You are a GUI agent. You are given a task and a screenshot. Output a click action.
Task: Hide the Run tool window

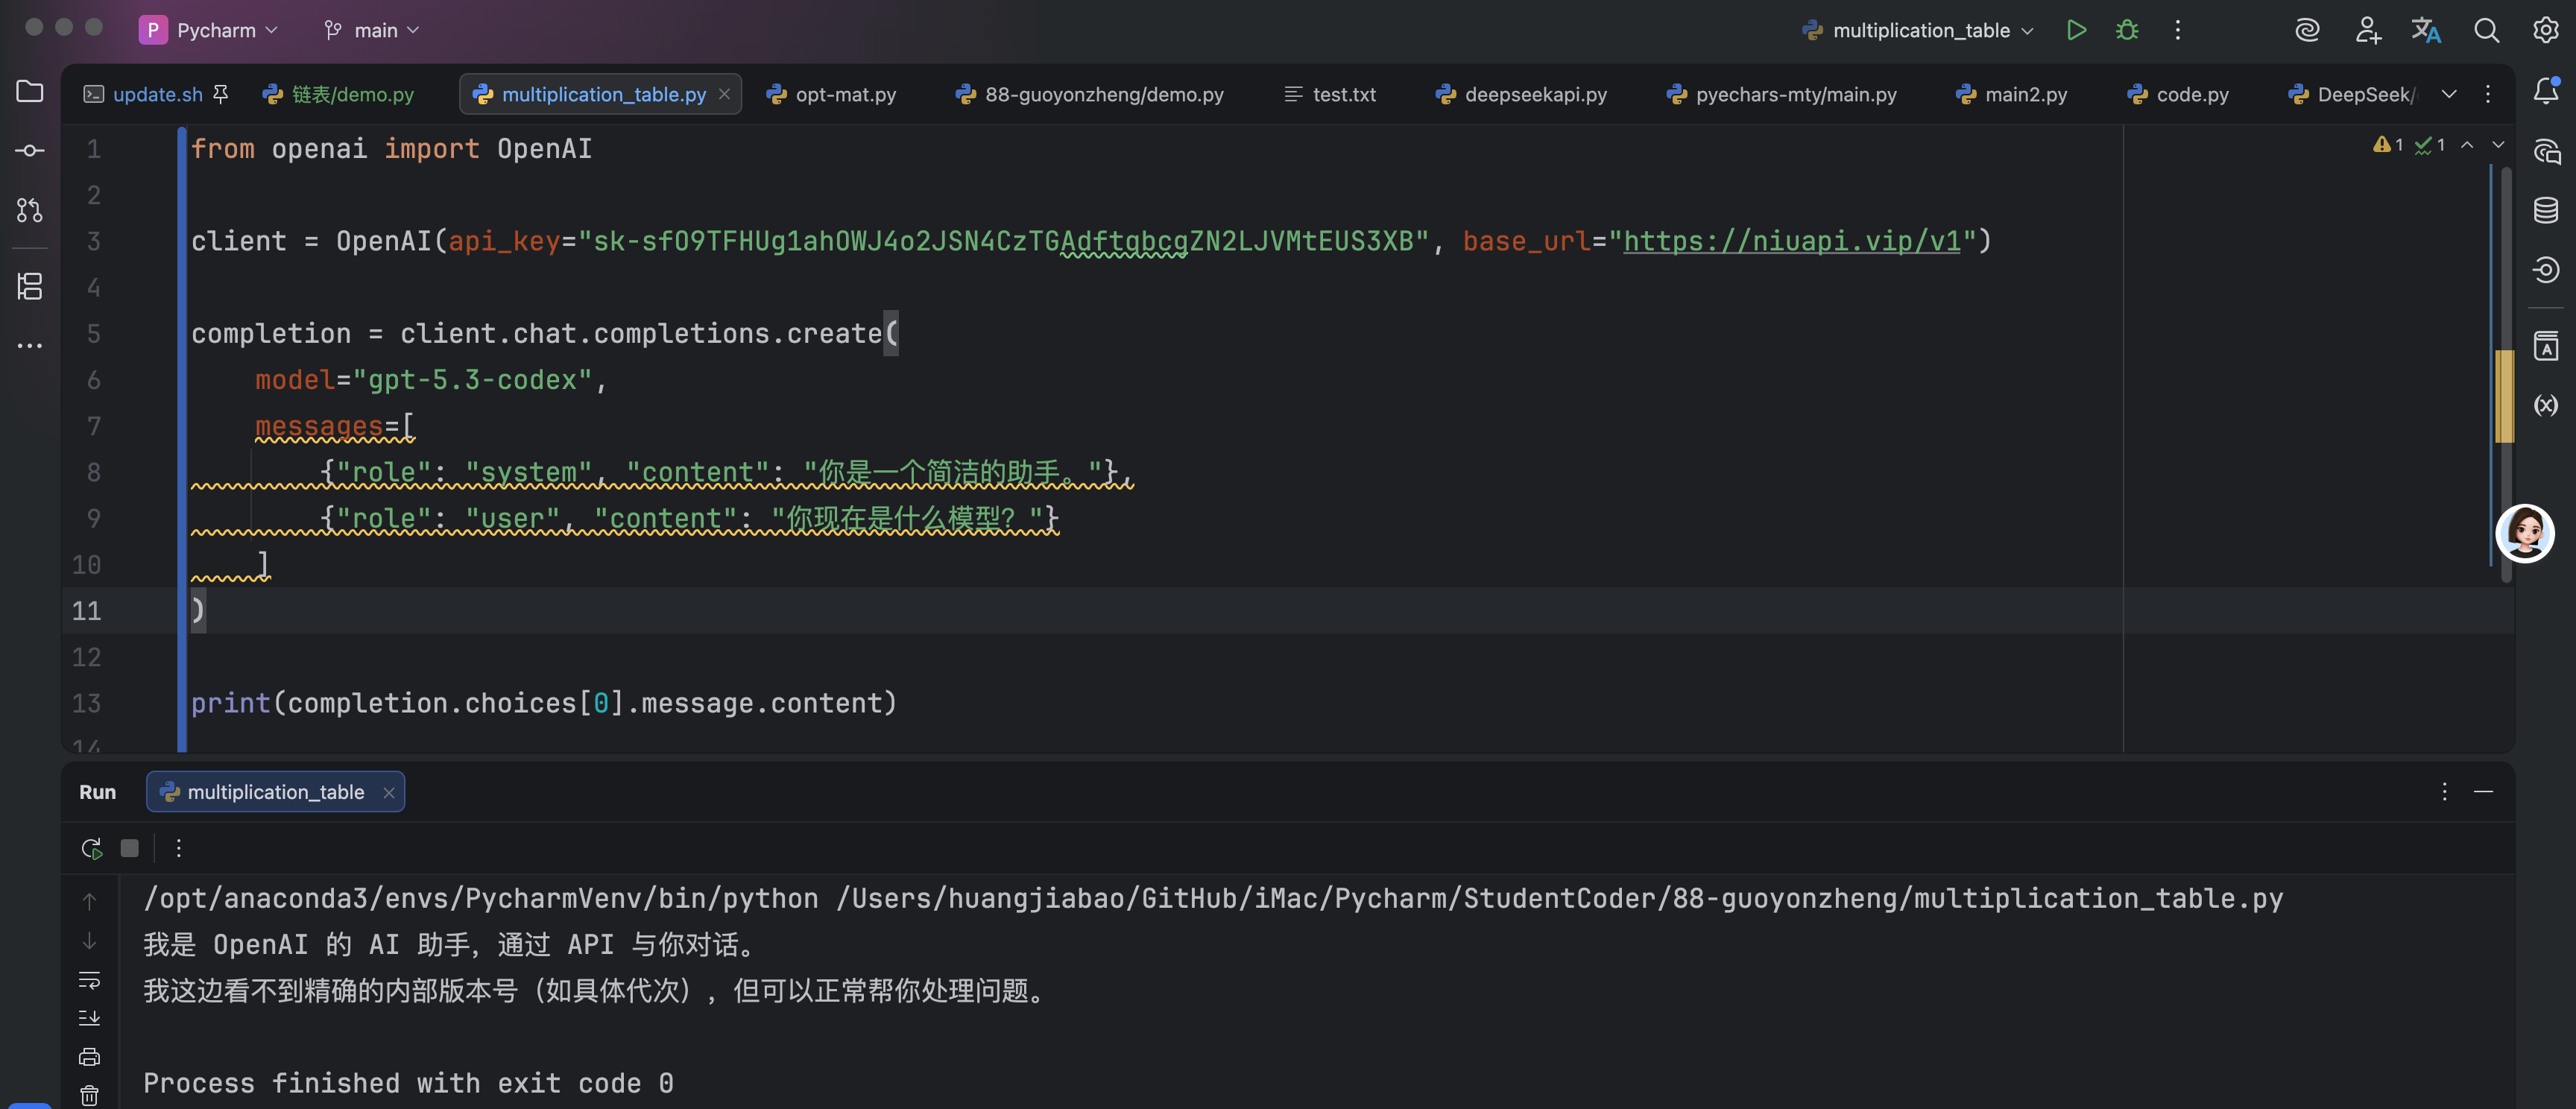point(2483,791)
